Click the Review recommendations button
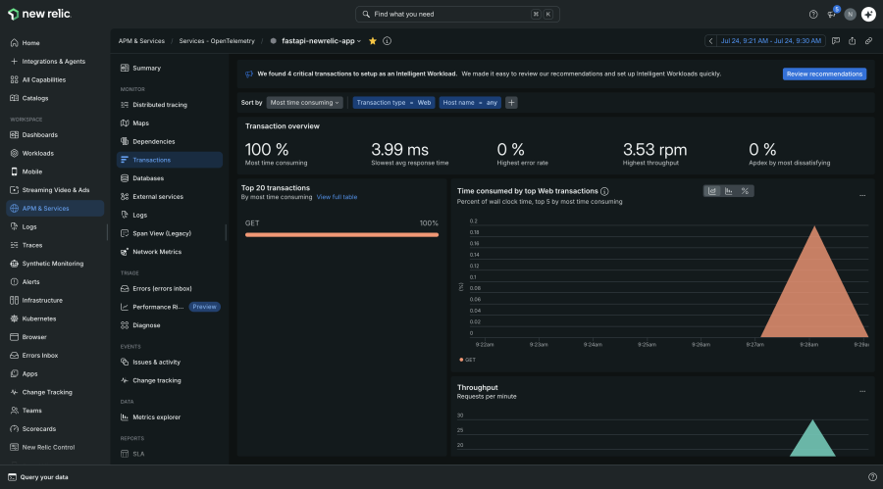 (x=824, y=73)
